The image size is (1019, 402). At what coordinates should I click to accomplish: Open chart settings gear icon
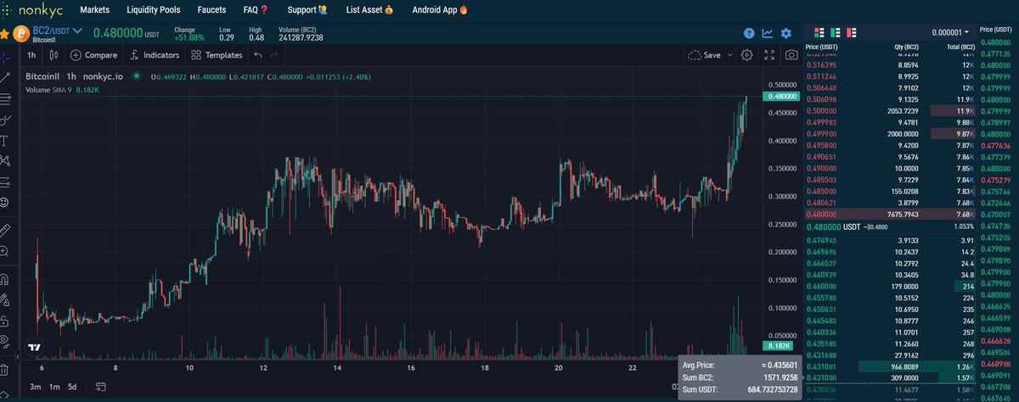pyautogui.click(x=746, y=55)
